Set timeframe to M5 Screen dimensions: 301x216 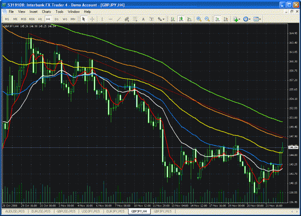15,19
